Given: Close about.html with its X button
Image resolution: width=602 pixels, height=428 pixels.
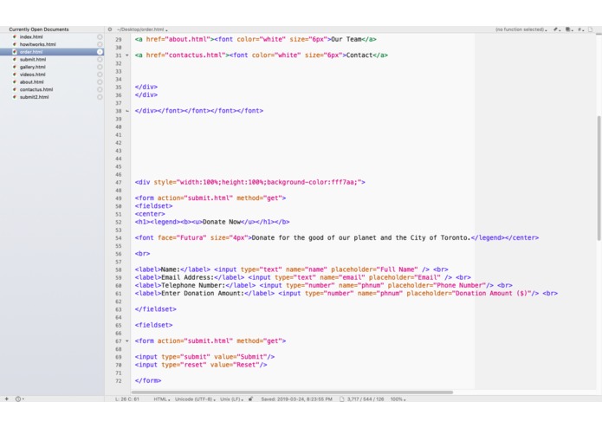Looking at the screenshot, I should (x=100, y=81).
